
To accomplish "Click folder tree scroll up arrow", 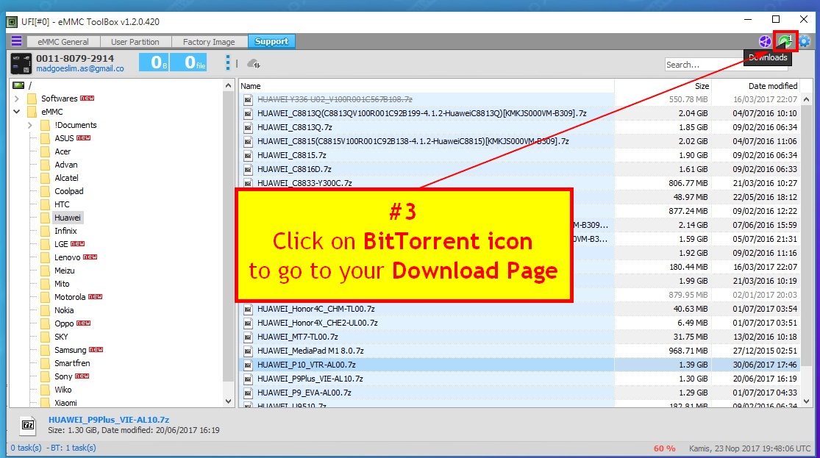I will pyautogui.click(x=228, y=86).
